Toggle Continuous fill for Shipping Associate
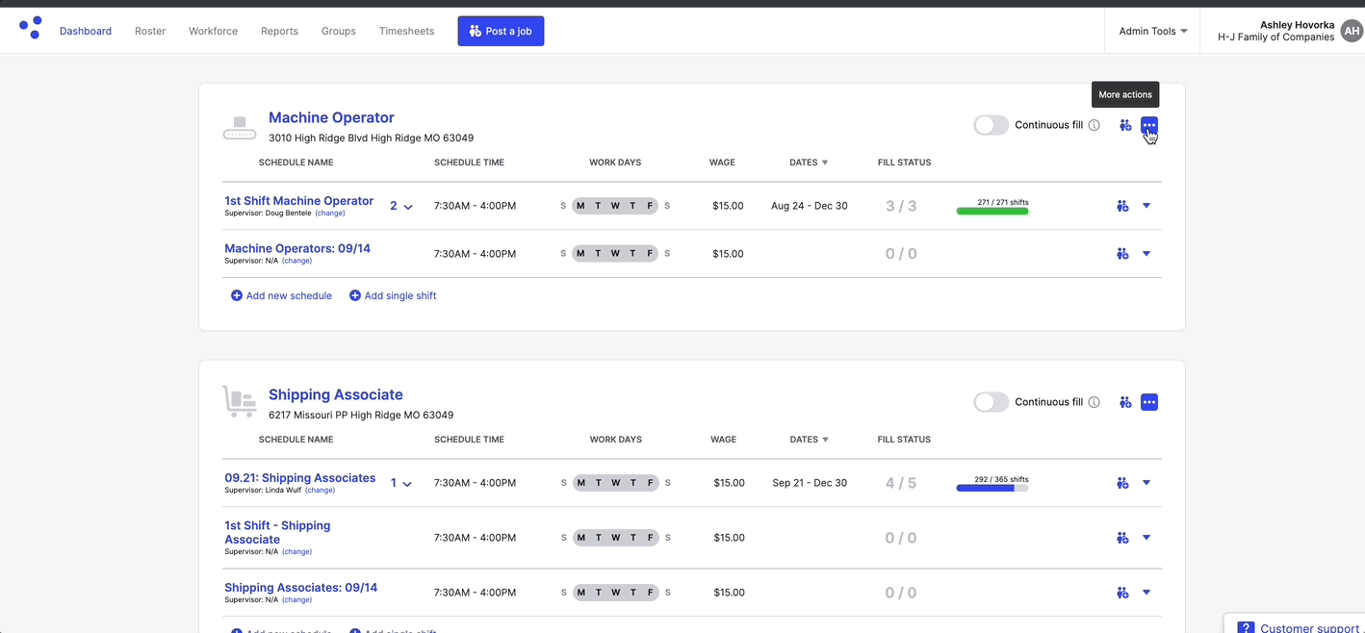Image resolution: width=1365 pixels, height=633 pixels. [991, 402]
